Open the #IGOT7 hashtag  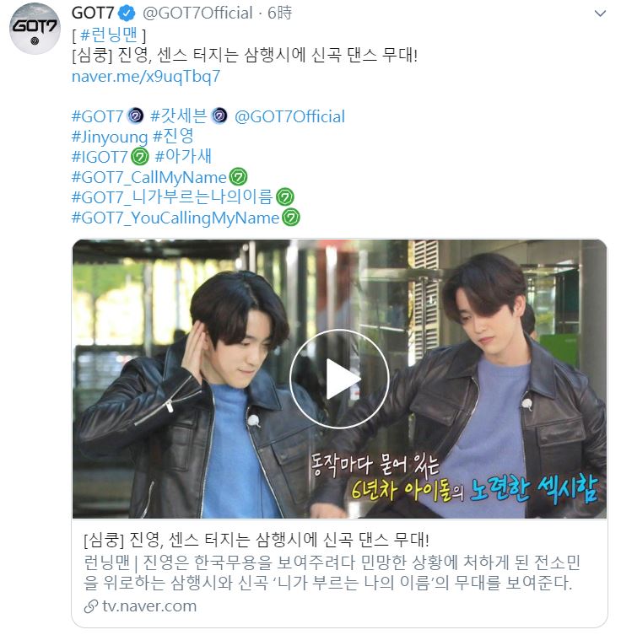click(x=100, y=157)
